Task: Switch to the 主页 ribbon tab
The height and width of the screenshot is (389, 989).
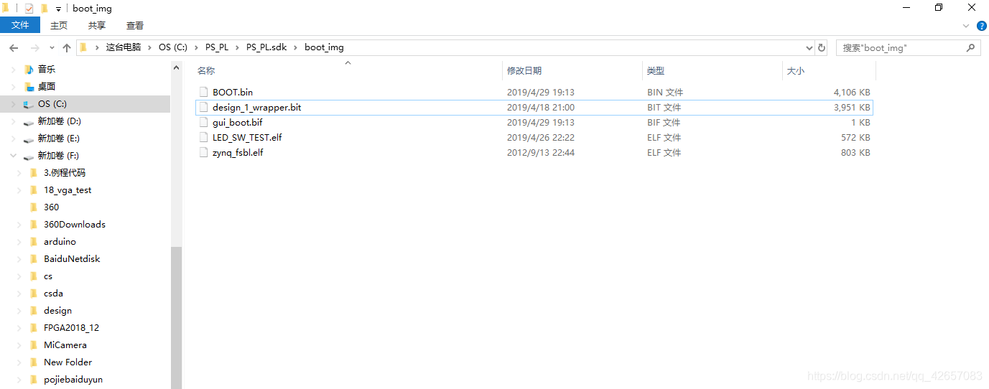Action: click(x=59, y=25)
